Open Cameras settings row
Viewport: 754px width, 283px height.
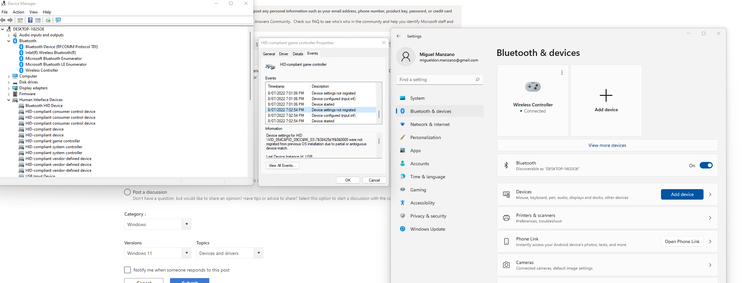(x=607, y=265)
